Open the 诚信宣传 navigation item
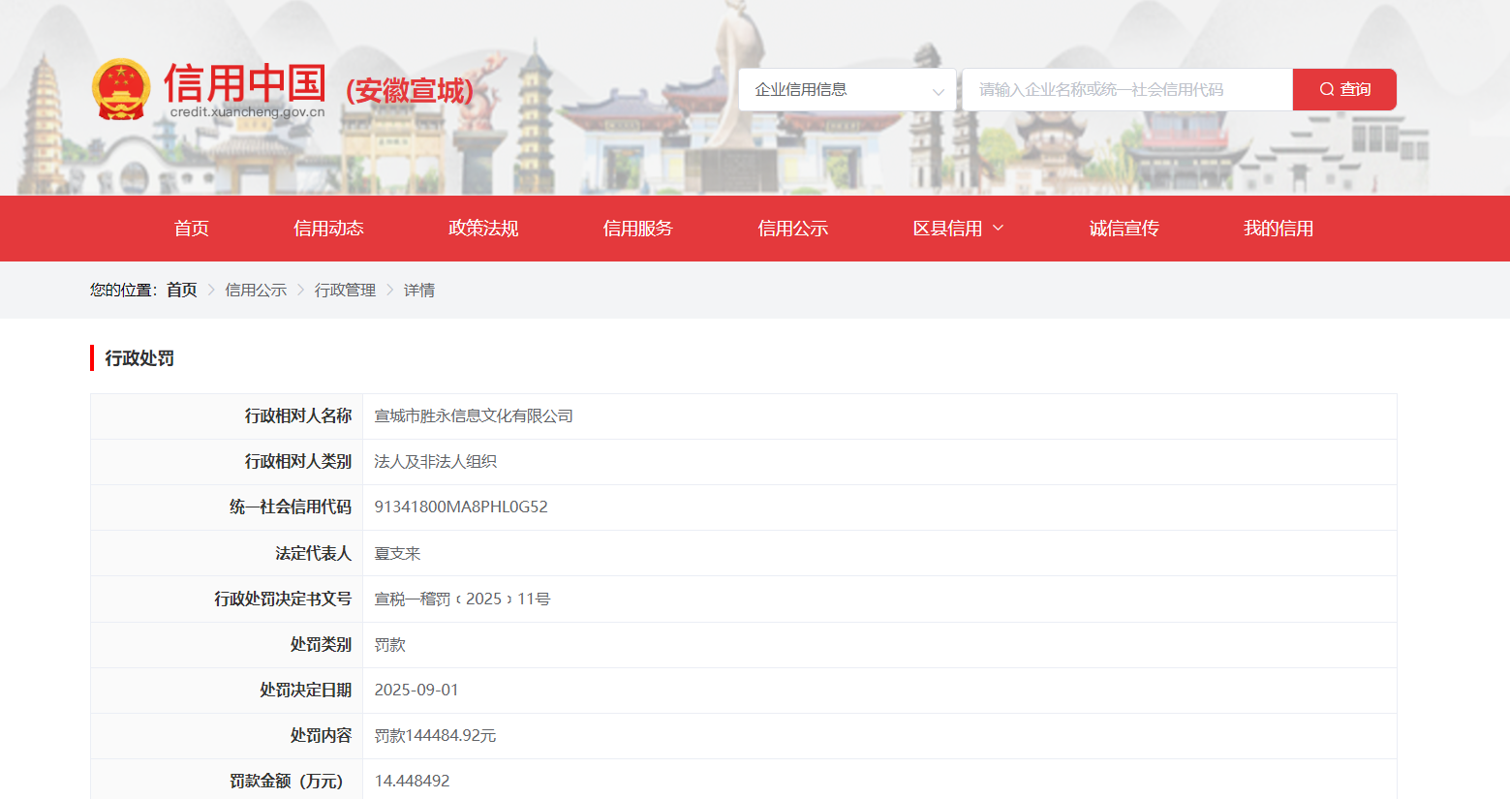 pyautogui.click(x=1124, y=229)
